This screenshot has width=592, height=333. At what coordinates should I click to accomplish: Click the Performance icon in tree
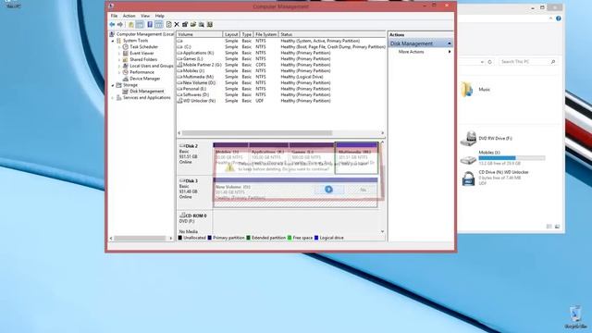click(x=126, y=72)
